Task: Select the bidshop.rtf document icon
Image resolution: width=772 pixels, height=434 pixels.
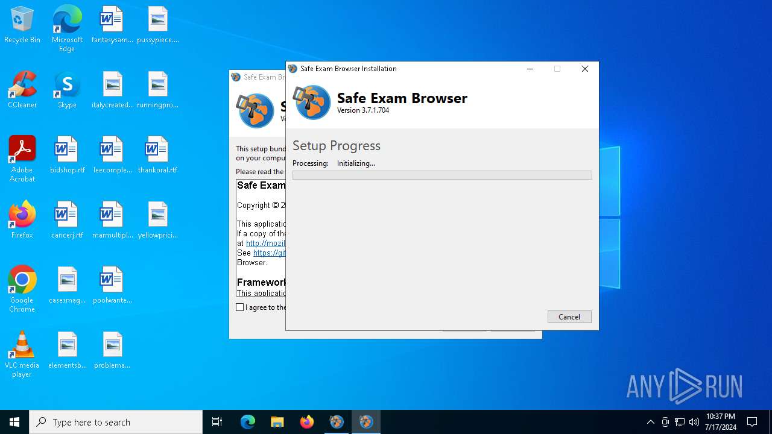Action: pyautogui.click(x=67, y=156)
